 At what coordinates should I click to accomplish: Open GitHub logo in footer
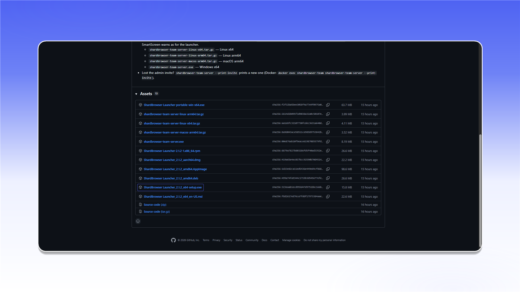pos(173,240)
